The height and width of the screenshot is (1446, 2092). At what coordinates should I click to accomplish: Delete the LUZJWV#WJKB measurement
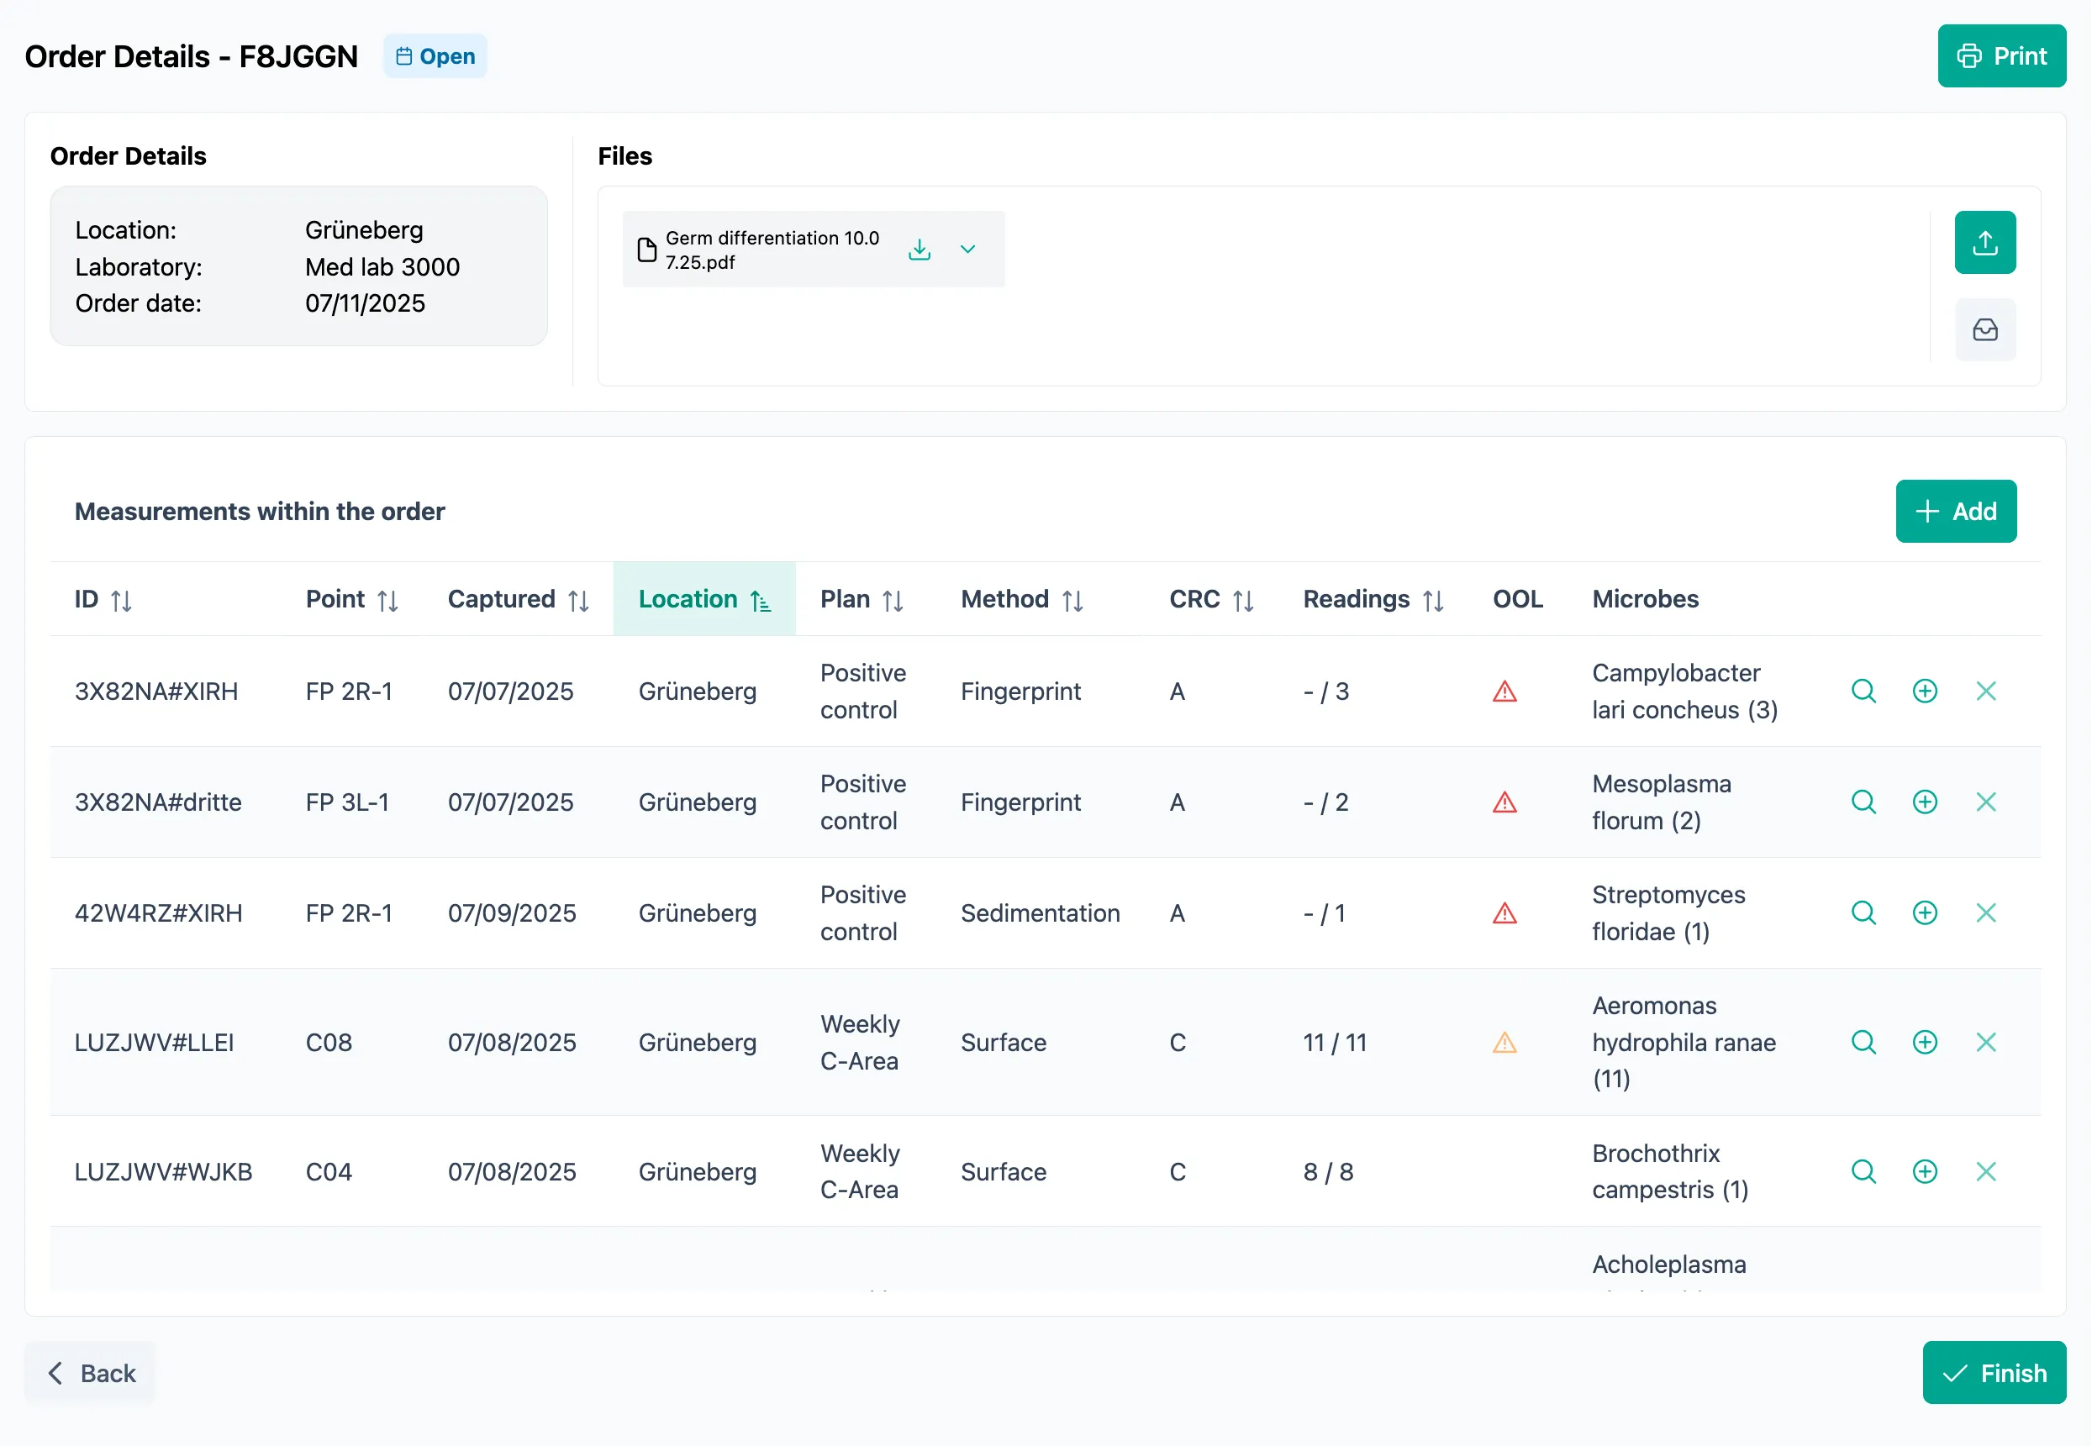(x=1986, y=1170)
